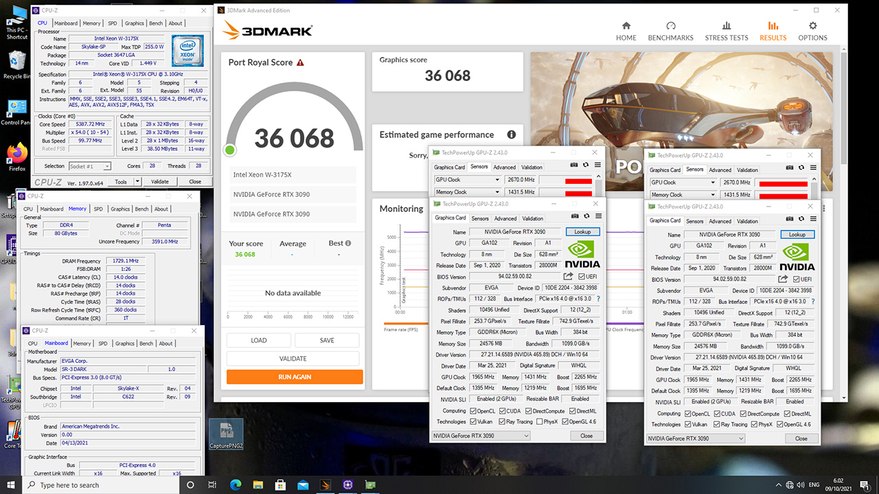Open GPU selector dropdown in right GPU-Z window

pyautogui.click(x=696, y=438)
